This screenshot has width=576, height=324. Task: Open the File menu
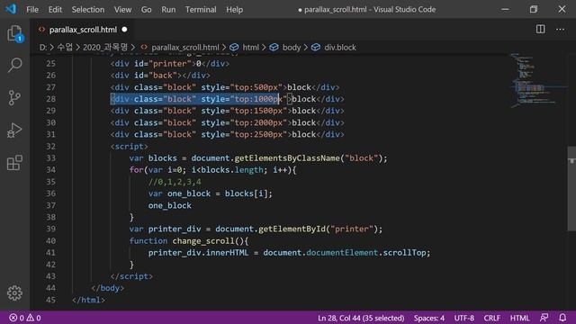[x=32, y=10]
